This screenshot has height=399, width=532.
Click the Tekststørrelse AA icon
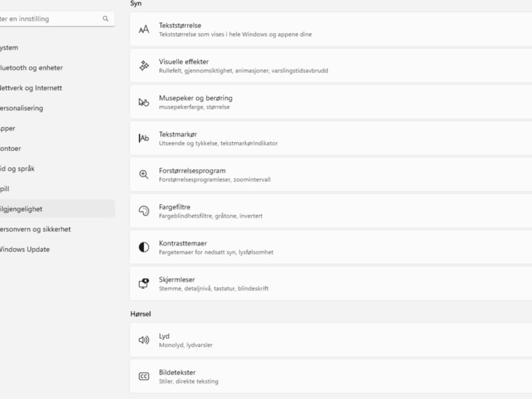(x=144, y=29)
